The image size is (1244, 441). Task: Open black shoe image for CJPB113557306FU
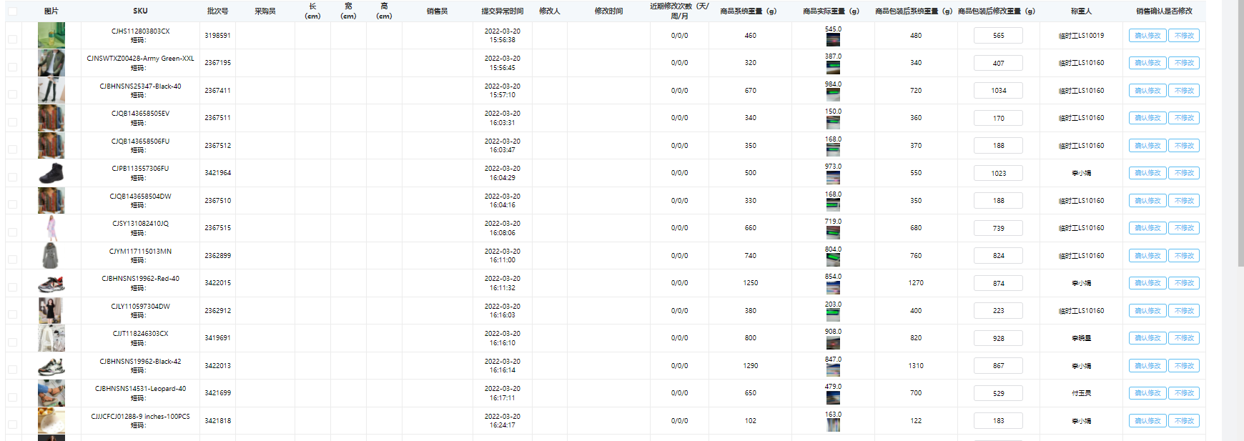coord(51,173)
